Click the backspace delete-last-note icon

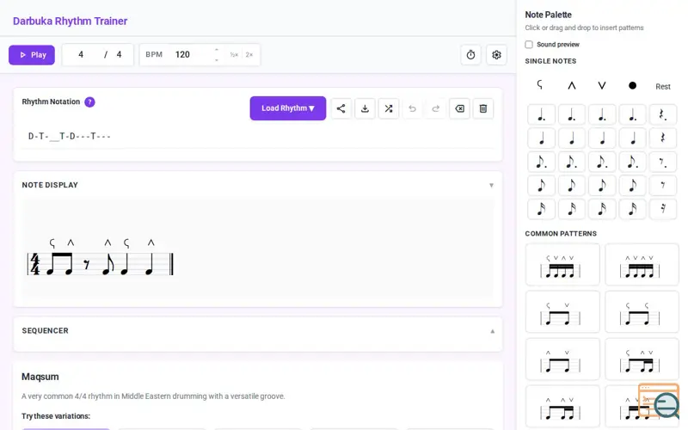point(459,108)
